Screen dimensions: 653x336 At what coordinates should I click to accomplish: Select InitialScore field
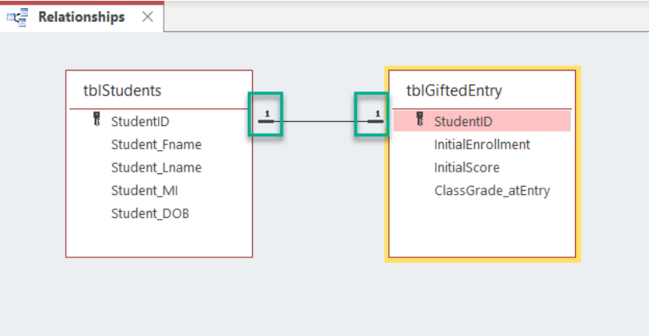(x=467, y=168)
